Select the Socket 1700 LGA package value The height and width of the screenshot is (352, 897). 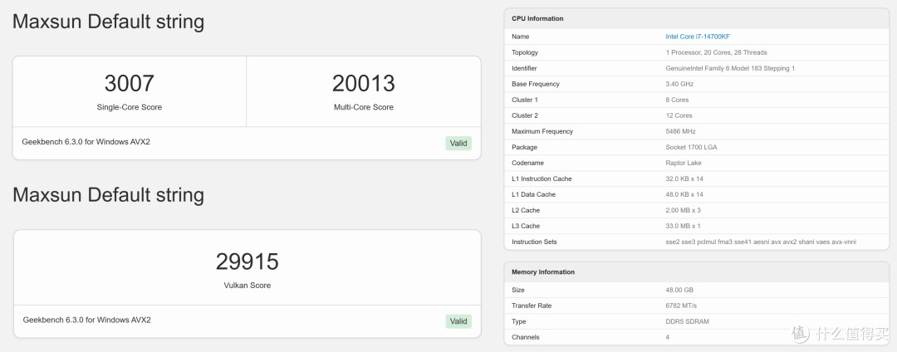(691, 148)
